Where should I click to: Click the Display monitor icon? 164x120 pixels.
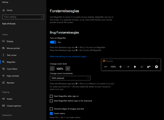click(x=3, y=41)
